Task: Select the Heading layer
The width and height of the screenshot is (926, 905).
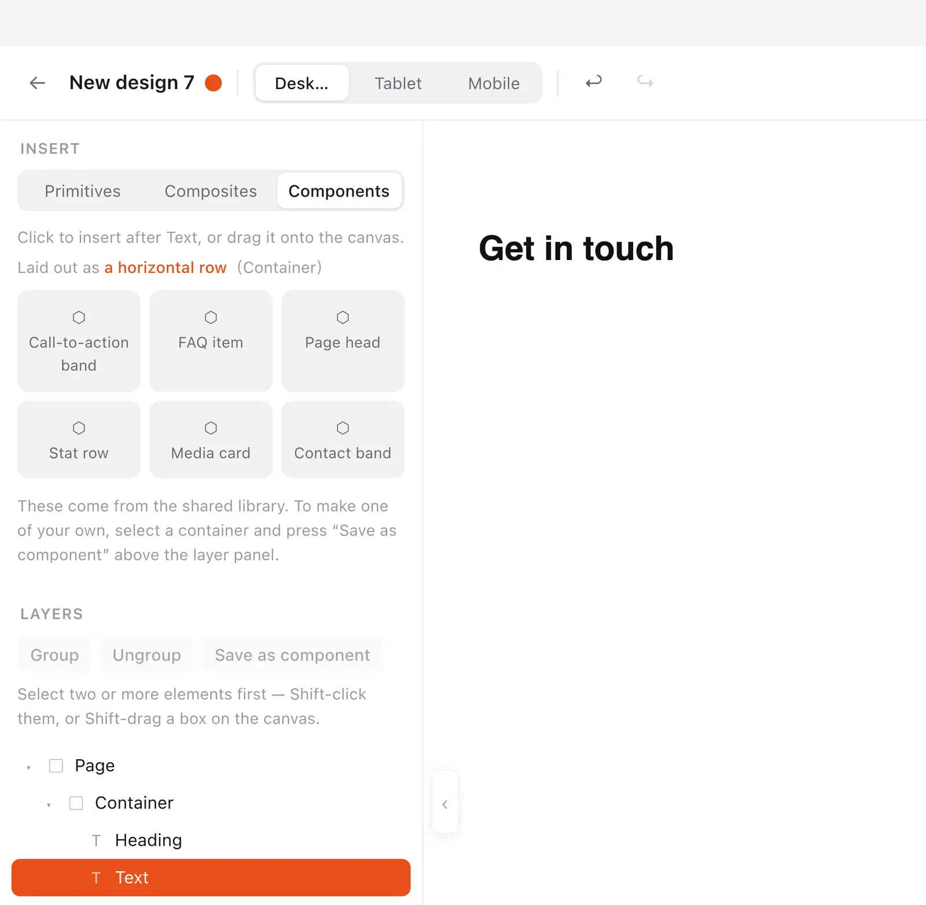Action: [211, 840]
